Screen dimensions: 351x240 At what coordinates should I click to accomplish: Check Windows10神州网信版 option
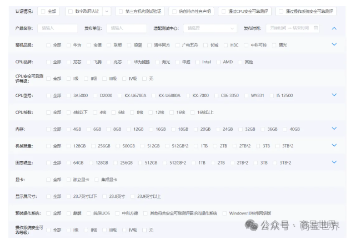coord(224,213)
